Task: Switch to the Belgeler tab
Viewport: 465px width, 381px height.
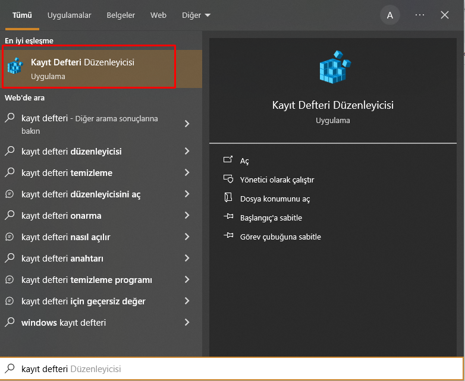Action: pyautogui.click(x=120, y=15)
